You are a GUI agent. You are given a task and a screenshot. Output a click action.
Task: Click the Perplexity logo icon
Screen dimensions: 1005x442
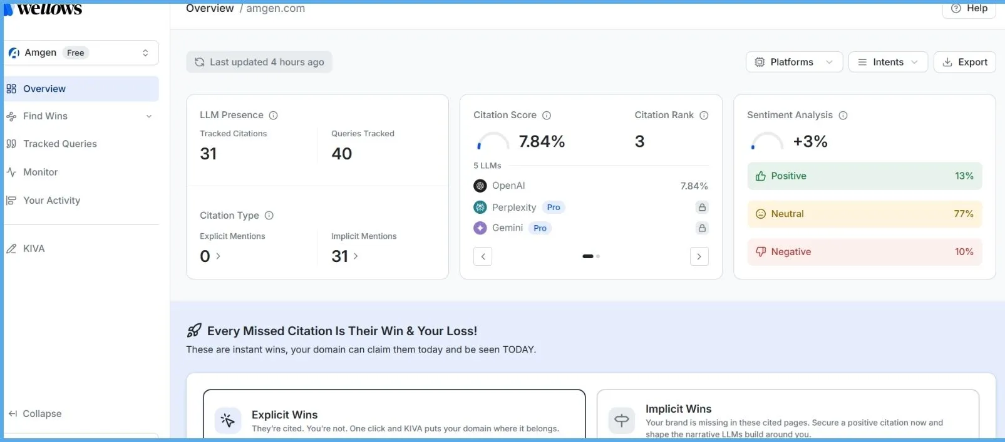pos(480,208)
